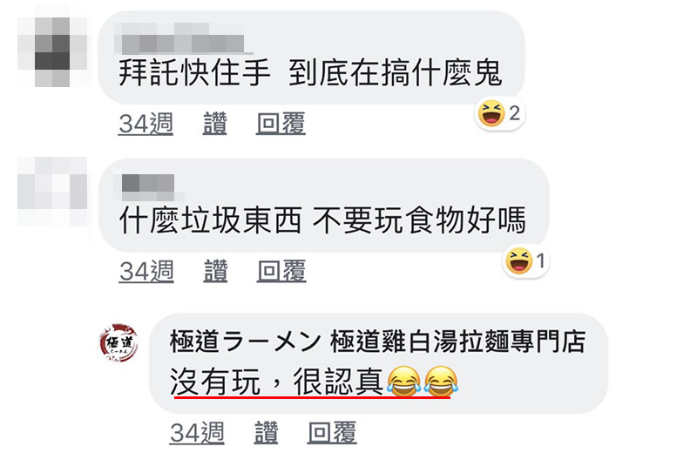View reaction count 1 on second comment
Viewport: 697px width, 453px height.
tap(540, 261)
